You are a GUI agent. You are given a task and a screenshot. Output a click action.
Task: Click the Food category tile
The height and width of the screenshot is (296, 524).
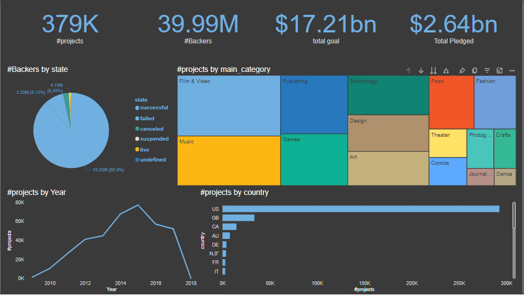pos(450,102)
